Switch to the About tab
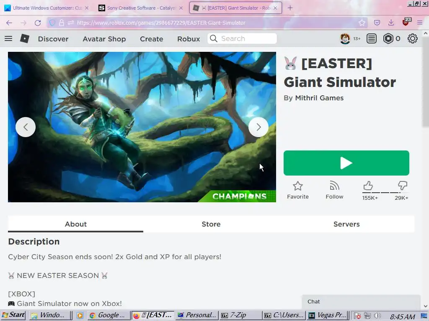 click(x=75, y=224)
